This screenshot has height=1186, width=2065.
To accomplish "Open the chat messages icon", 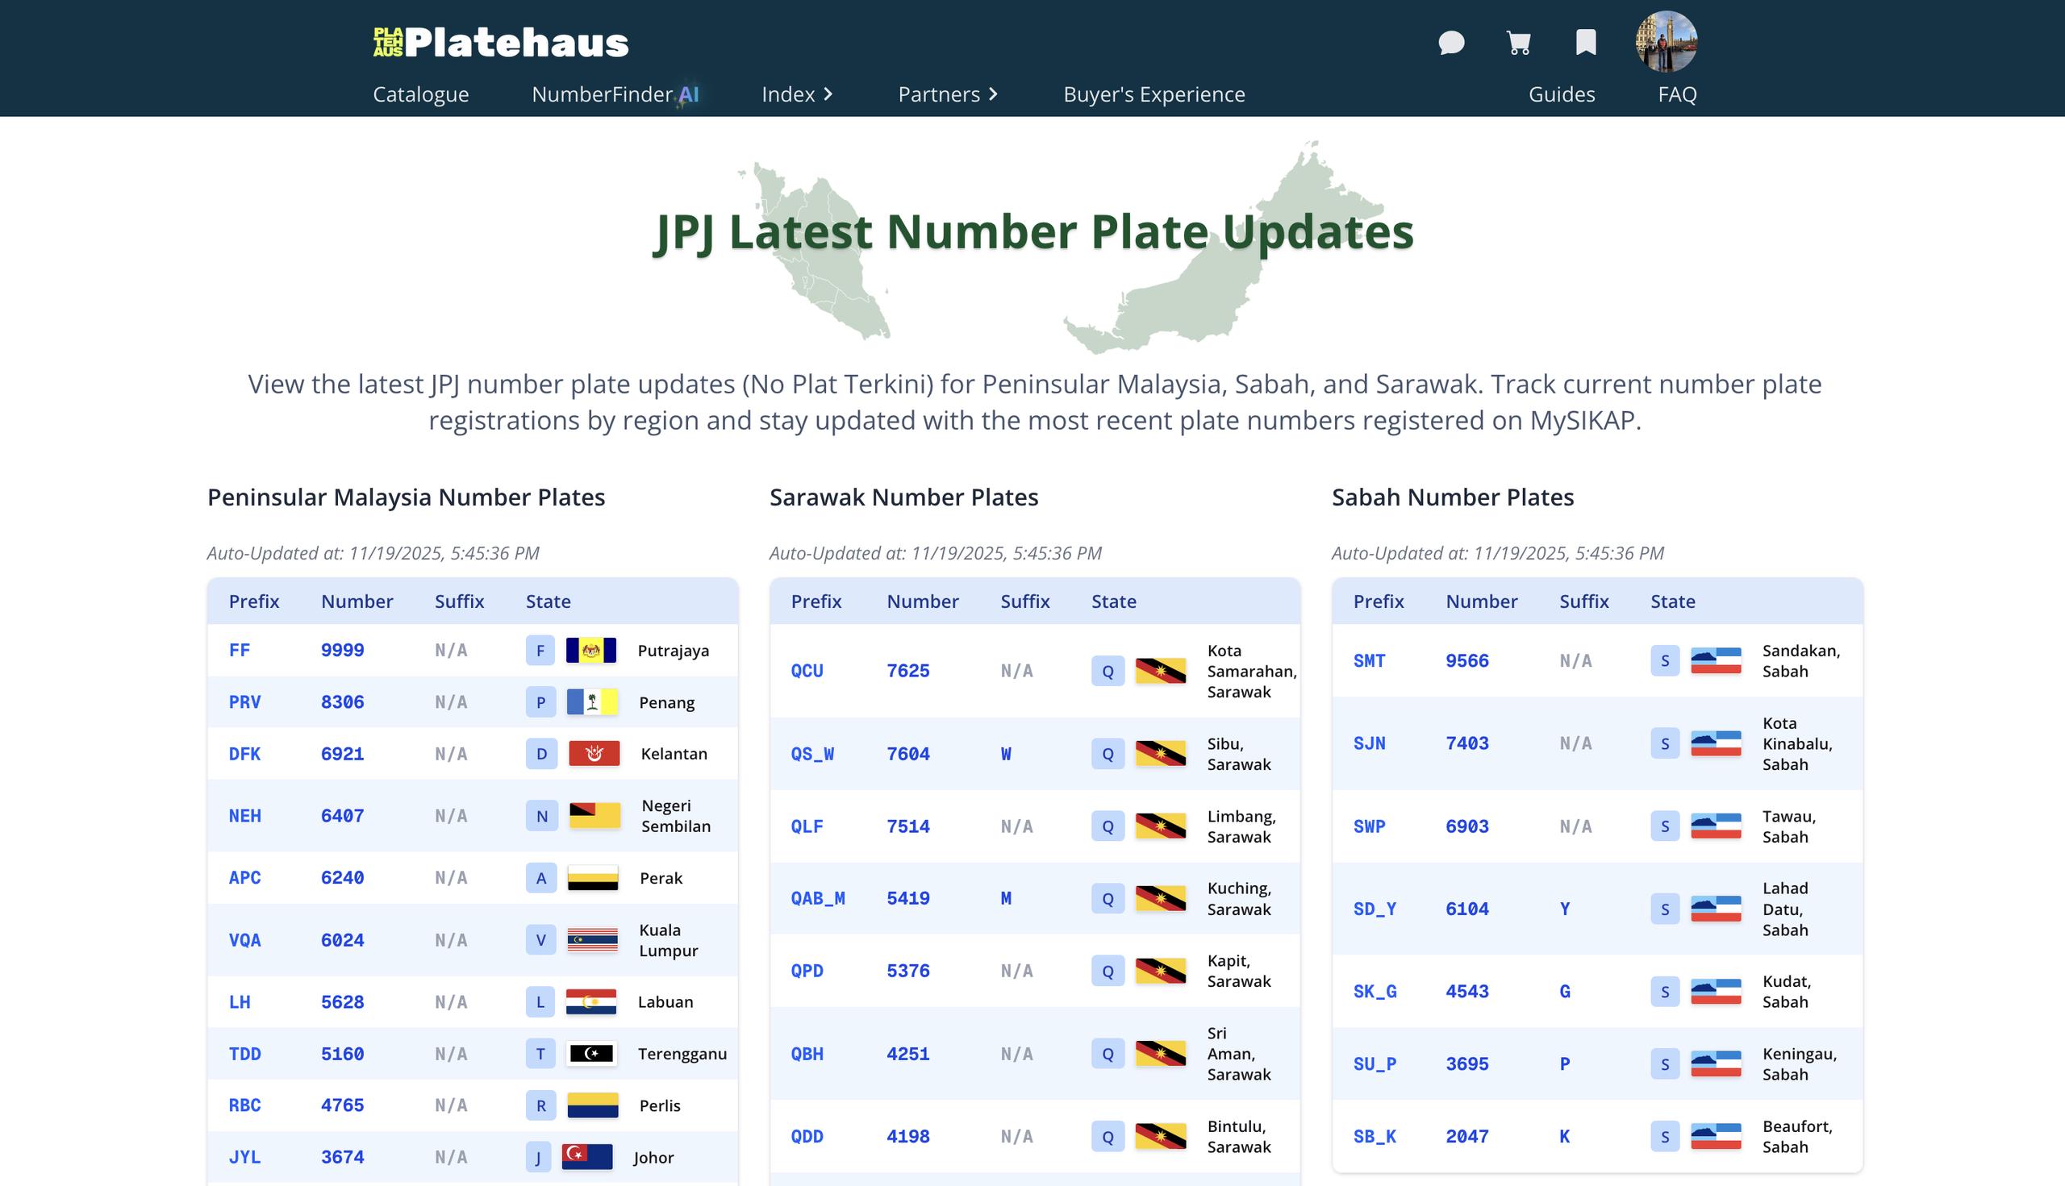I will coord(1450,43).
